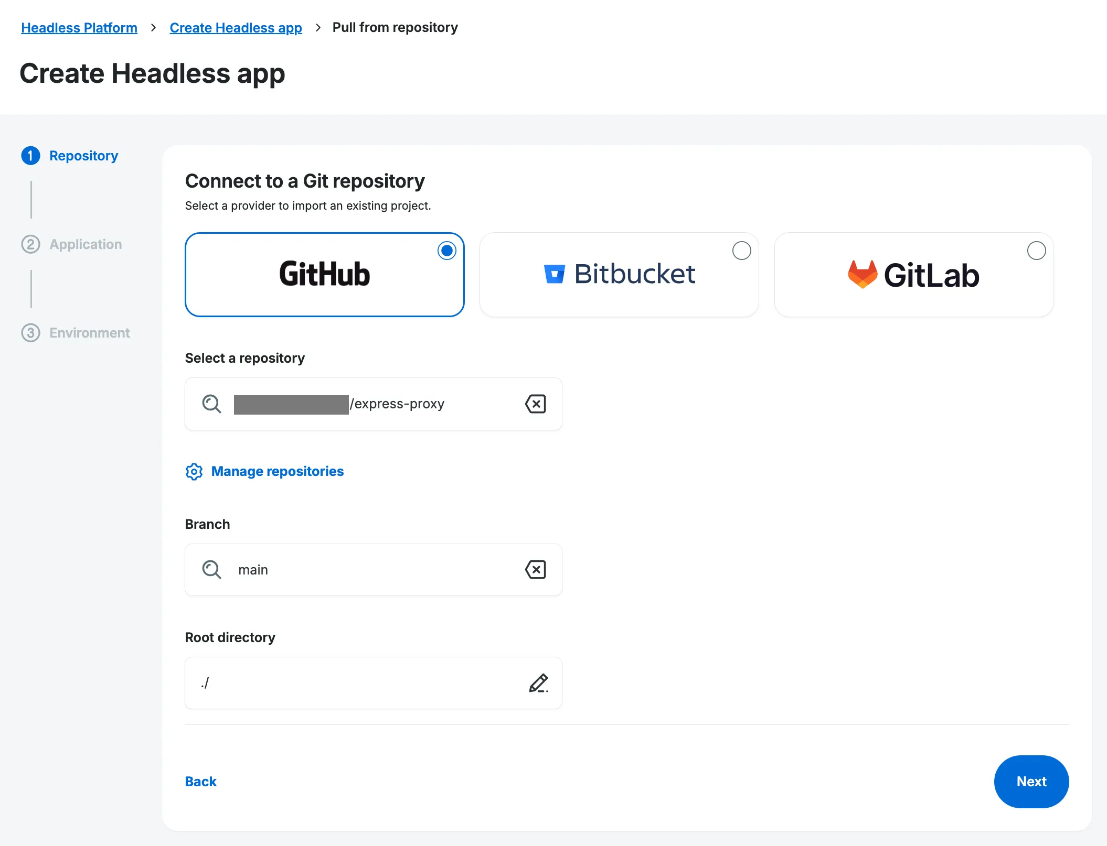1107x846 pixels.
Task: Click the search magnifier in the Branch field
Action: pos(211,570)
